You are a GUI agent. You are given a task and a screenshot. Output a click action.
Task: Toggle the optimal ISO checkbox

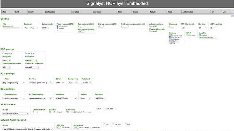coord(57,26)
